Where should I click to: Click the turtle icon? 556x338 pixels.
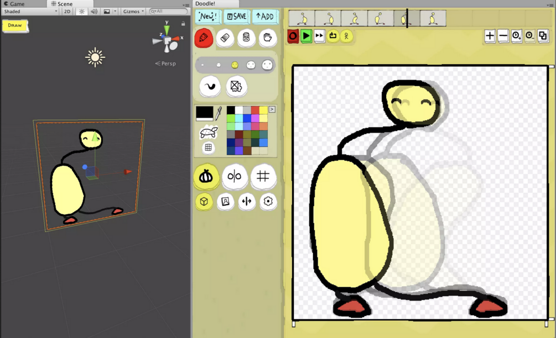pos(209,133)
